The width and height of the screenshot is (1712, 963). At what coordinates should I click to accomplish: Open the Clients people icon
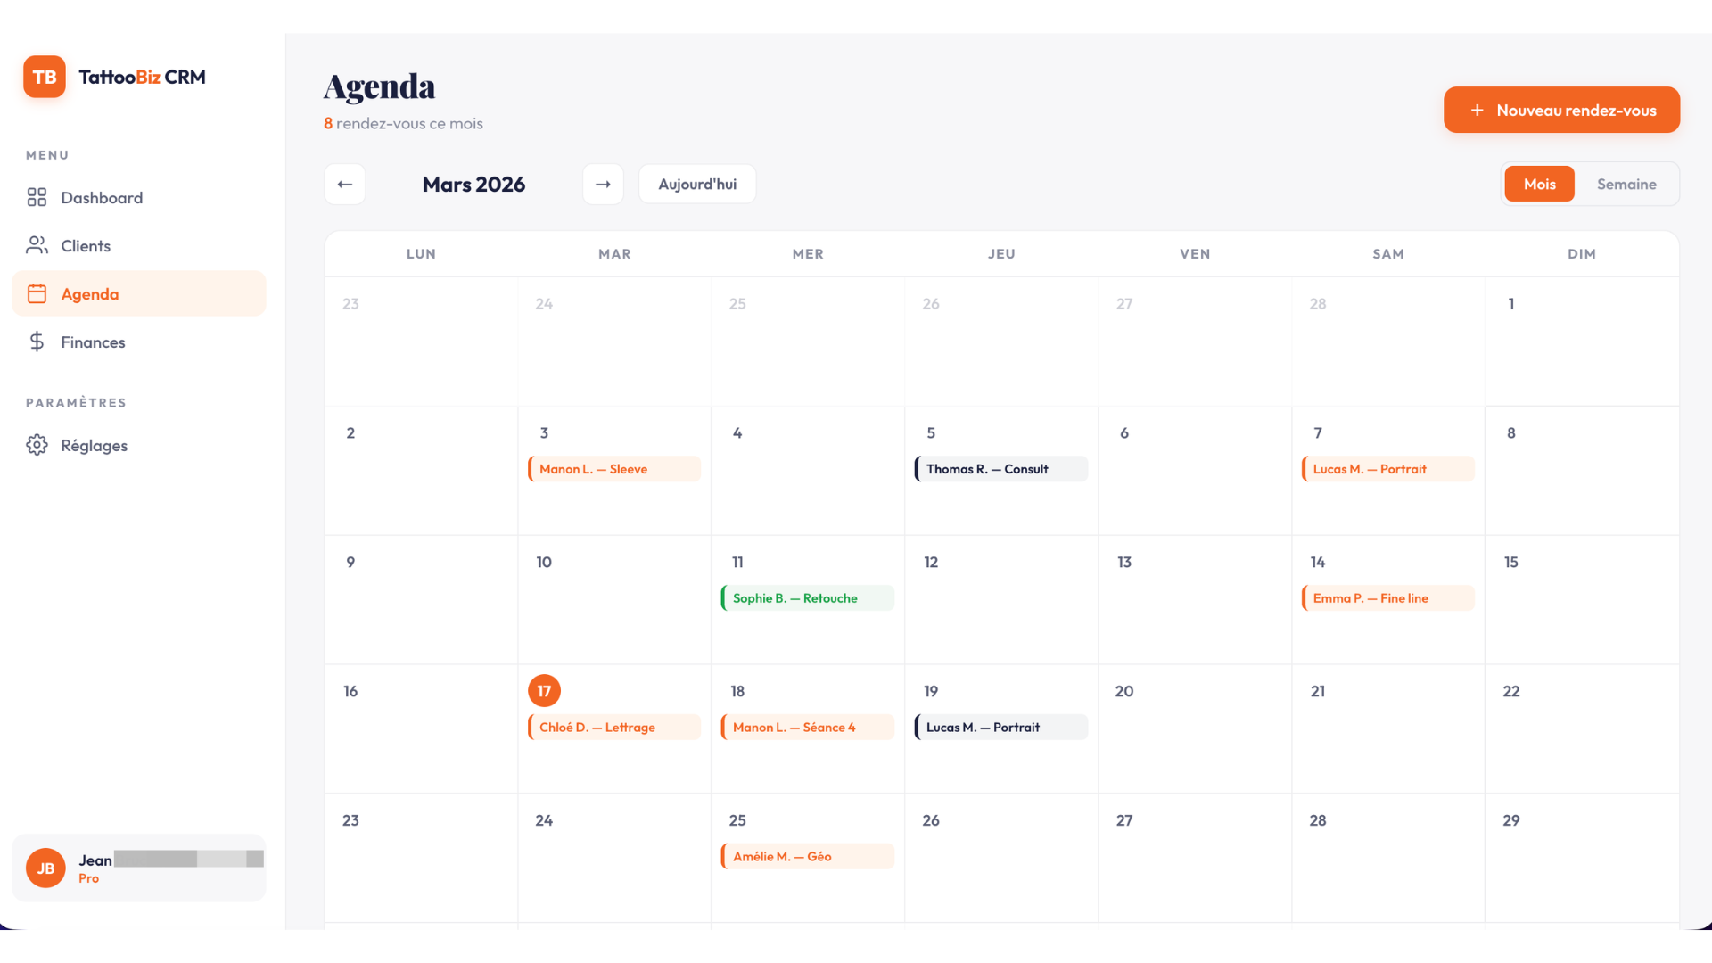click(37, 245)
